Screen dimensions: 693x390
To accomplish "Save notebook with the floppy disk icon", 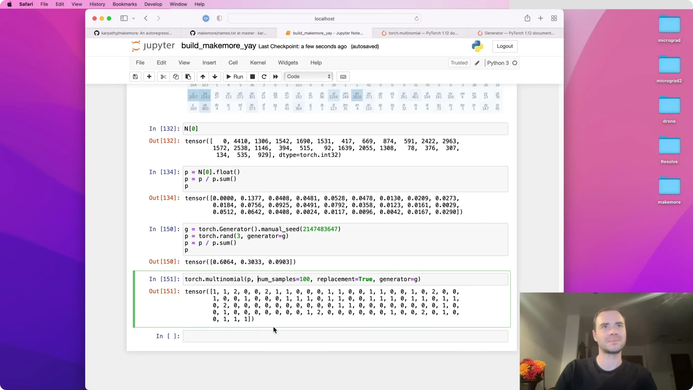I will pos(135,77).
